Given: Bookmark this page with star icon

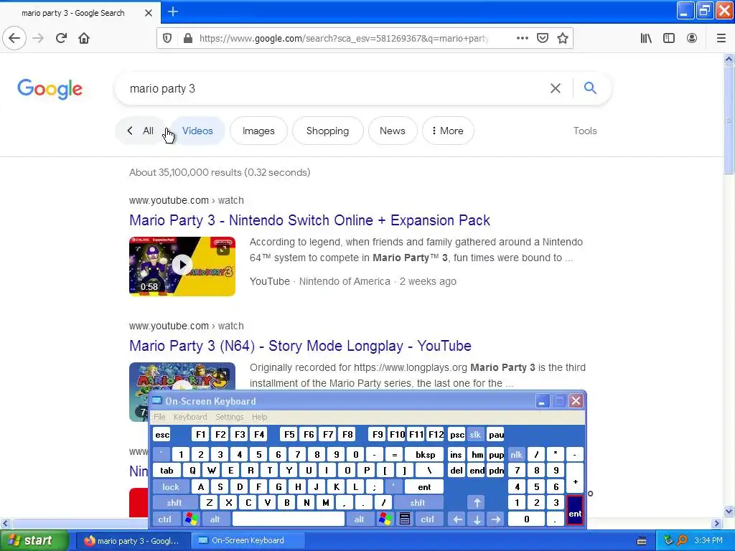Looking at the screenshot, I should [x=563, y=38].
